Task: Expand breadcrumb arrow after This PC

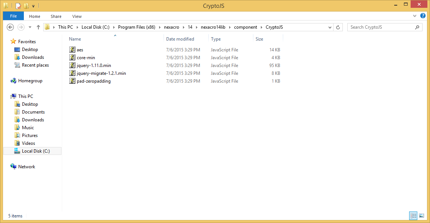Action: [78, 27]
